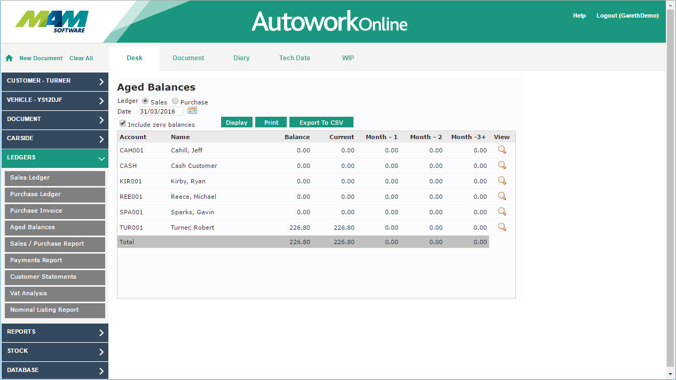Collapse the Ledgers sidebar section
The image size is (676, 380).
(x=54, y=158)
